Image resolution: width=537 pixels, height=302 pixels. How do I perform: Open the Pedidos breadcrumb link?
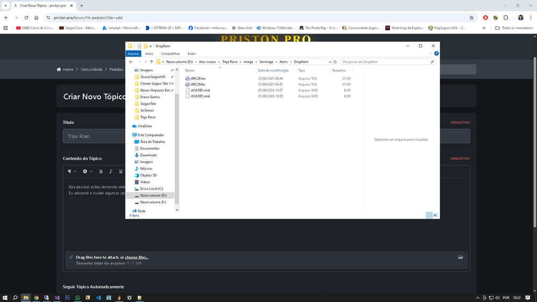(117, 69)
